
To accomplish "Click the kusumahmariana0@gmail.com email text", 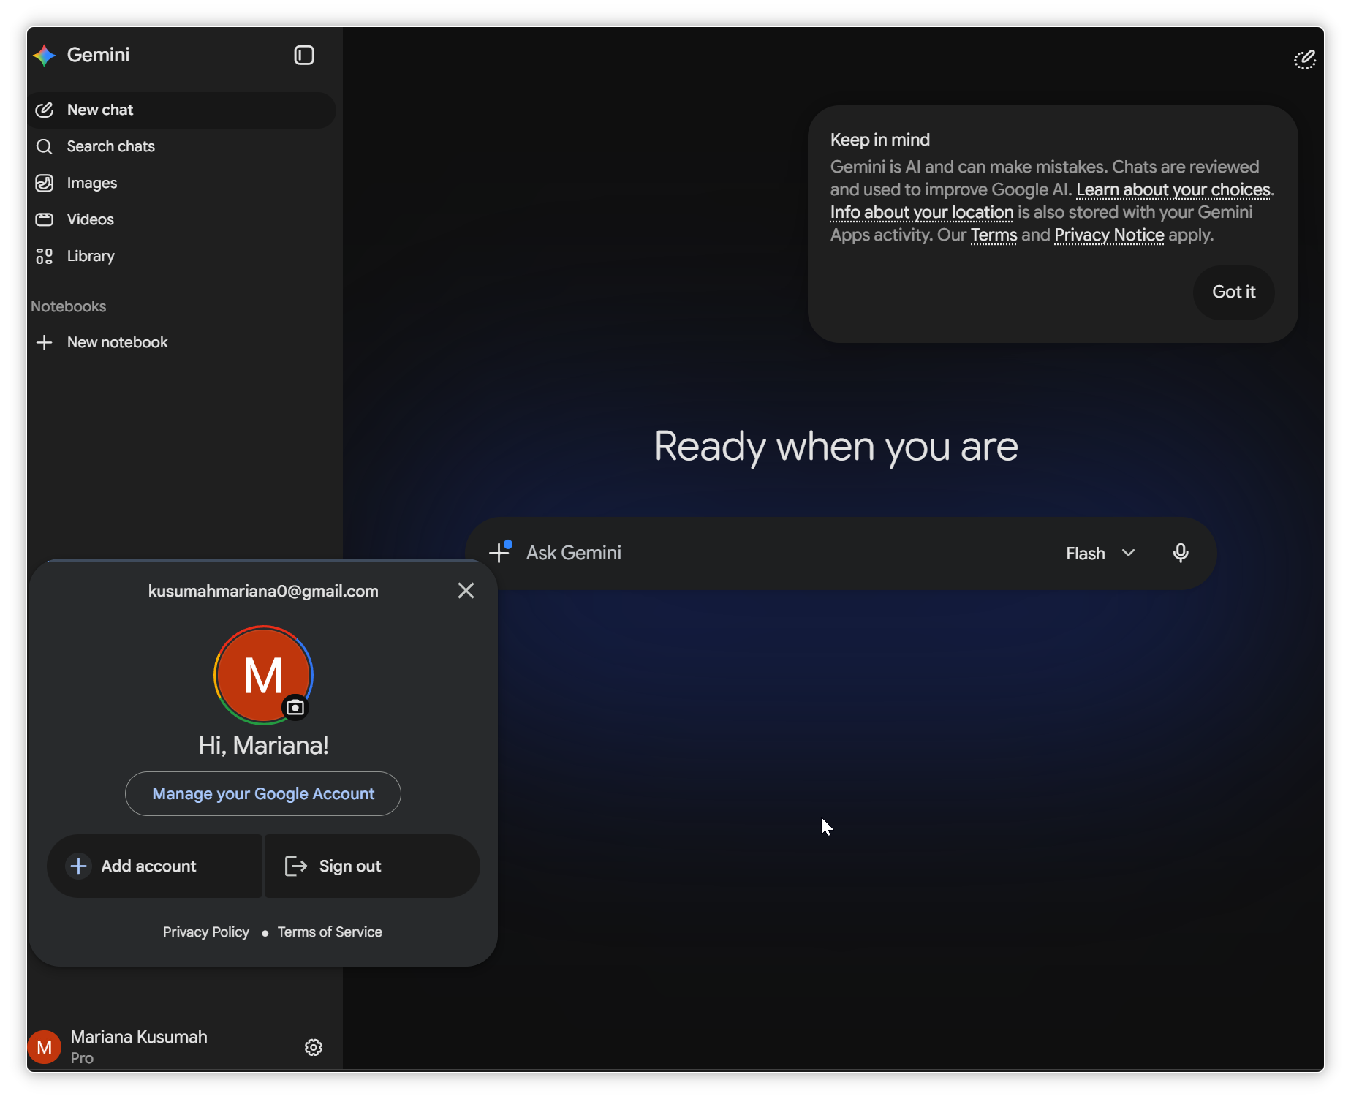I will 263,591.
